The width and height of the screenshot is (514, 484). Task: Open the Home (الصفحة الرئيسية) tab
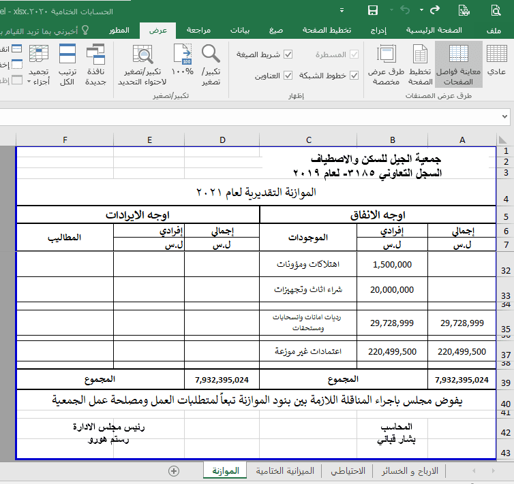tap(434, 31)
